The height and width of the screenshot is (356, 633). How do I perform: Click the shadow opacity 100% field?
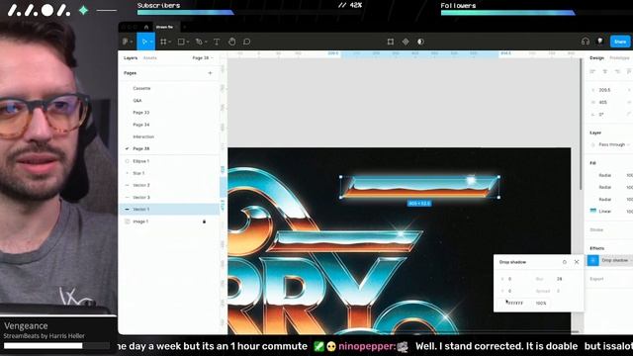(541, 303)
